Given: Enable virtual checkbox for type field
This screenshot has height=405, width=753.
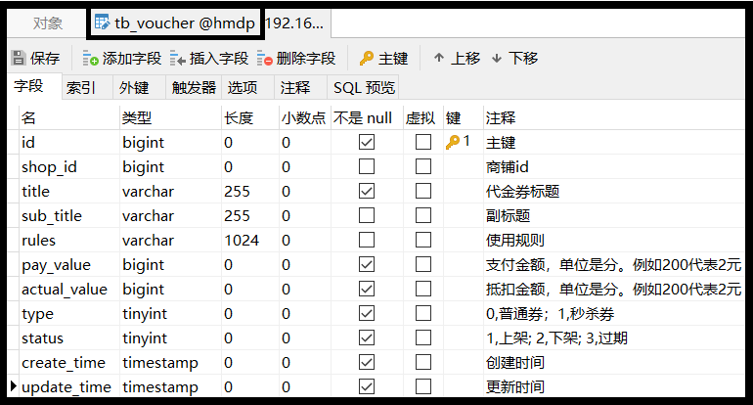Looking at the screenshot, I should (x=423, y=314).
